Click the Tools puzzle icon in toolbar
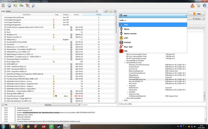Image resolution: width=208 pixels, height=129 pixels. tap(27, 6)
